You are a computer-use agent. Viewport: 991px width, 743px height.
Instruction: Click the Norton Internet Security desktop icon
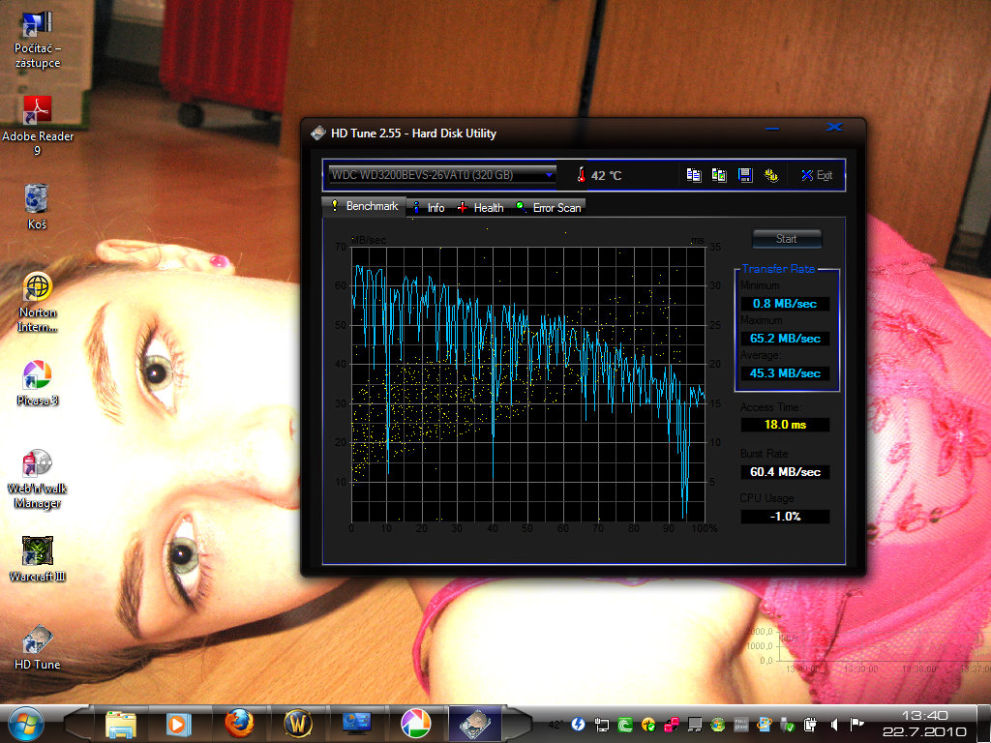(x=38, y=289)
